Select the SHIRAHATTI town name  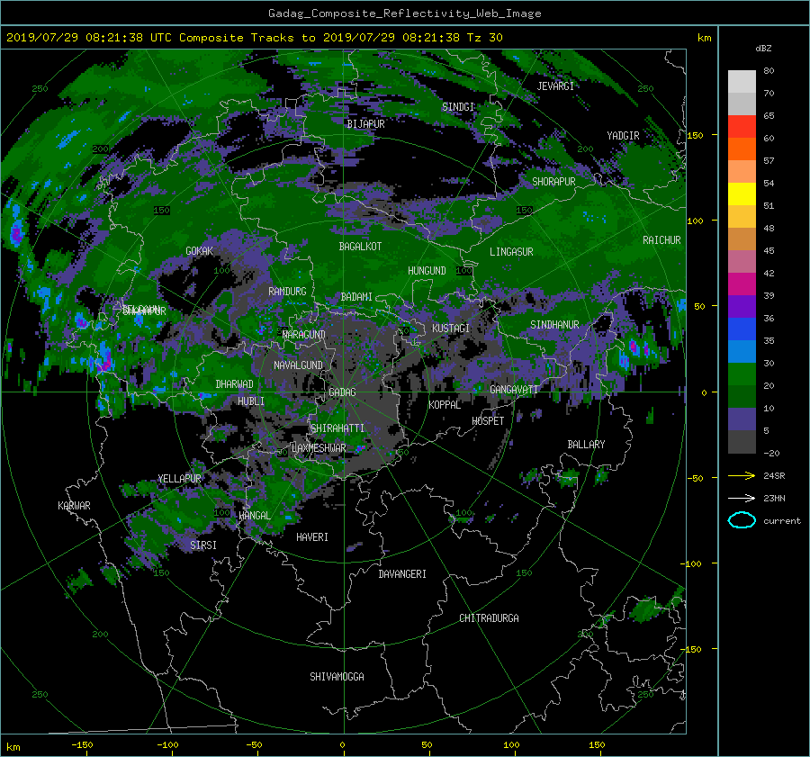click(337, 428)
